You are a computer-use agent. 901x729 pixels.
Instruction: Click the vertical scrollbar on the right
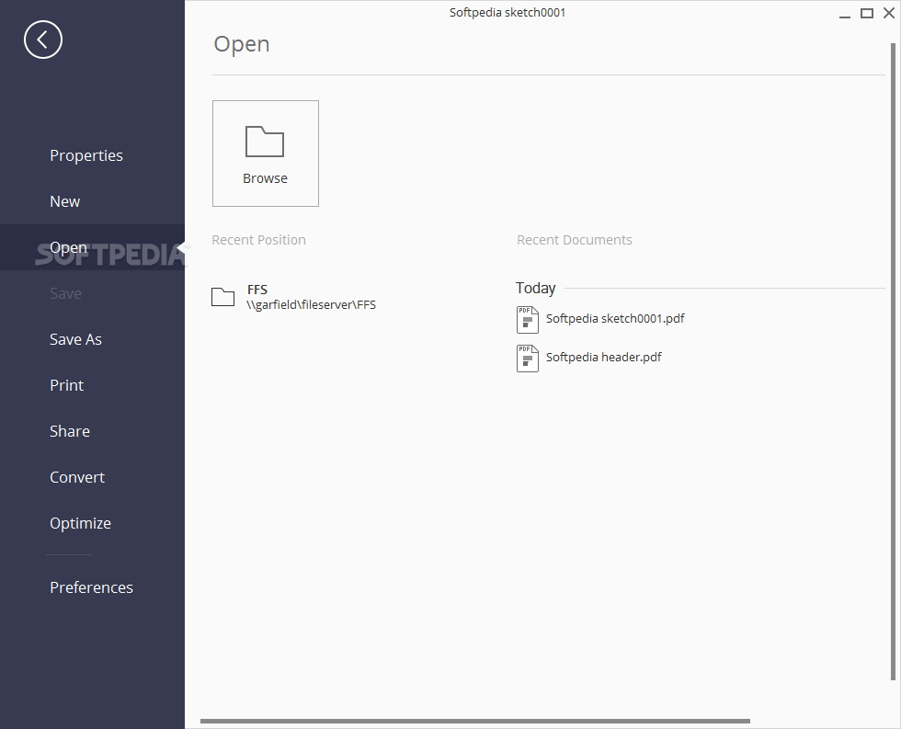click(x=893, y=362)
